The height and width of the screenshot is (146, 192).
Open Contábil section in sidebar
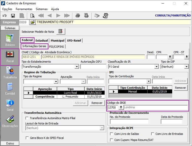[10, 89]
